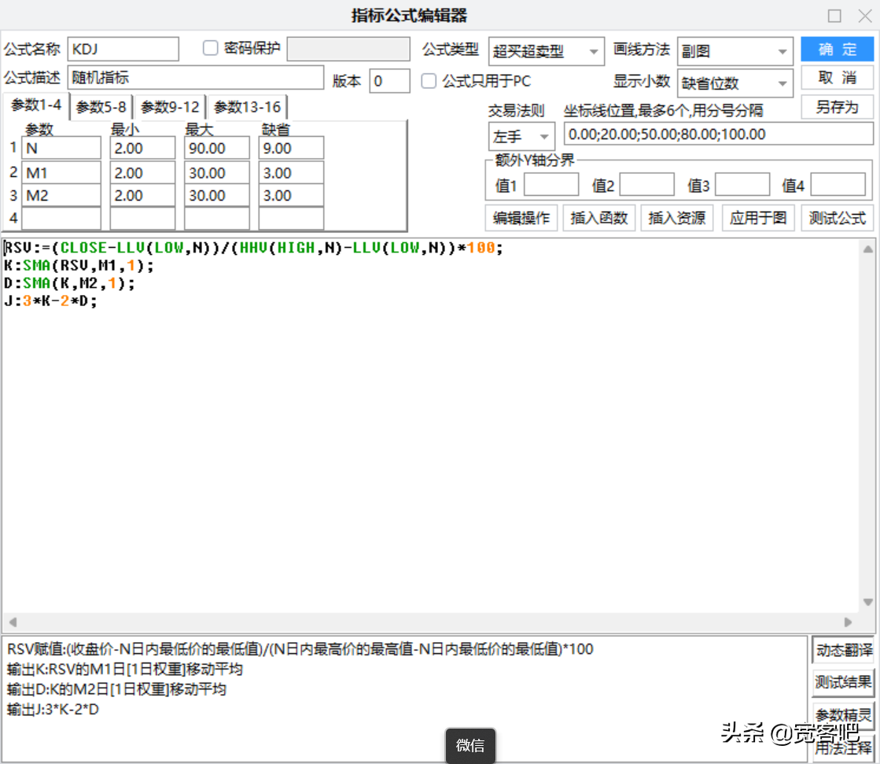Switch to the 参数5-8 tab
Viewport: 880px width, 764px height.
coord(101,107)
